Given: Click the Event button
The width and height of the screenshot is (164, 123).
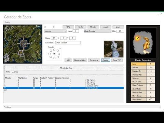Looking at the screenshot, I should 118,27.
